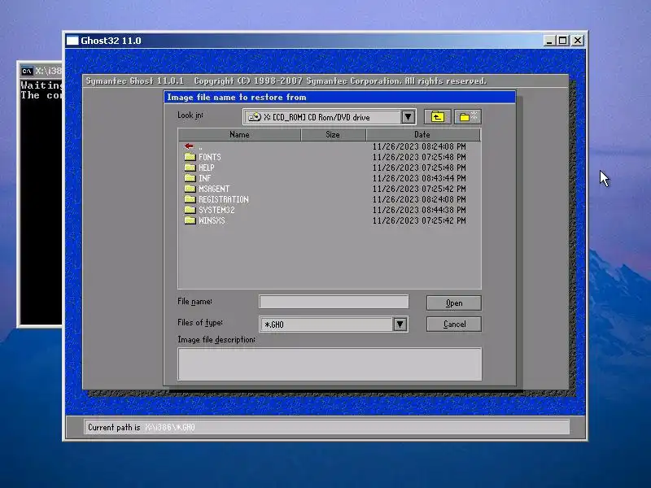
Task: Click the MSAGENT folder icon
Action: coord(190,189)
